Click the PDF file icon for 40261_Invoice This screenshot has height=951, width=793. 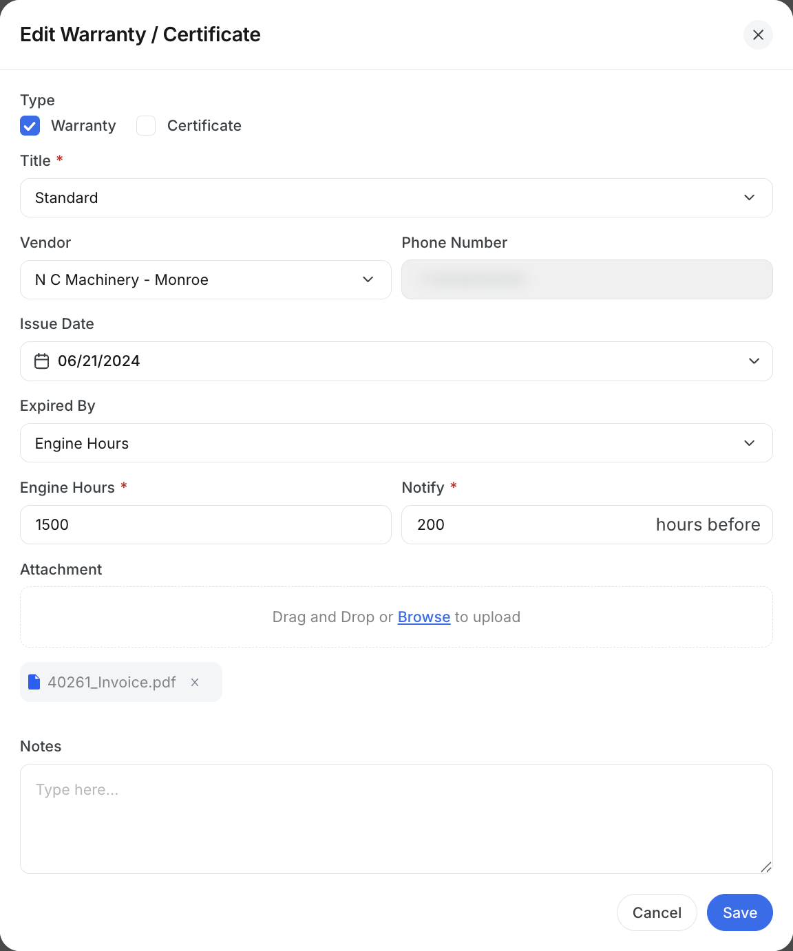pos(34,682)
